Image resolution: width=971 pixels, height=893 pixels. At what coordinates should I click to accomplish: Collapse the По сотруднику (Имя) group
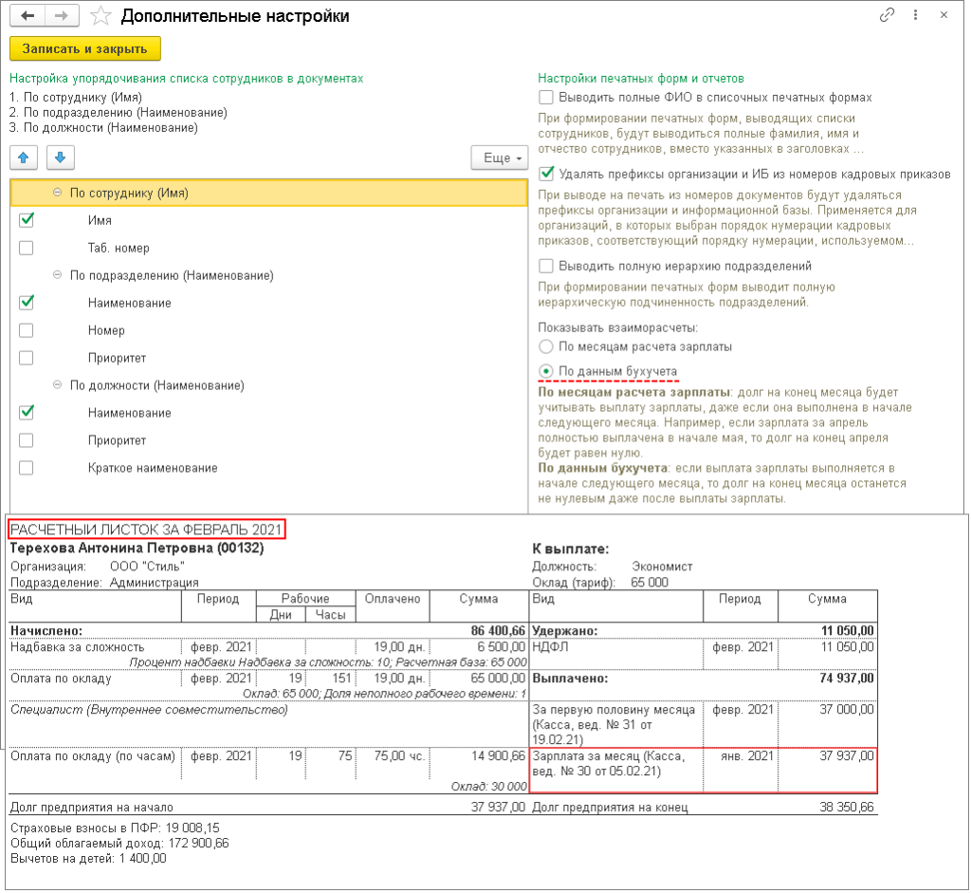click(57, 193)
